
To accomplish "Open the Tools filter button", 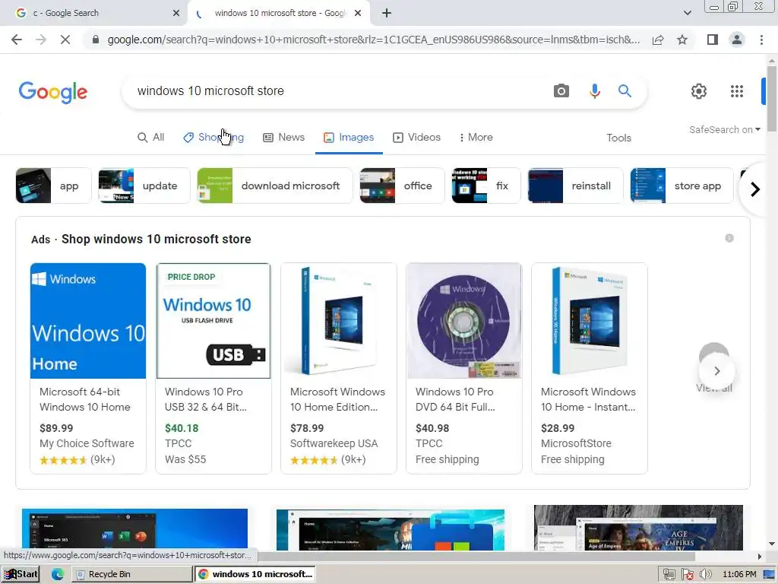I will 618,138.
